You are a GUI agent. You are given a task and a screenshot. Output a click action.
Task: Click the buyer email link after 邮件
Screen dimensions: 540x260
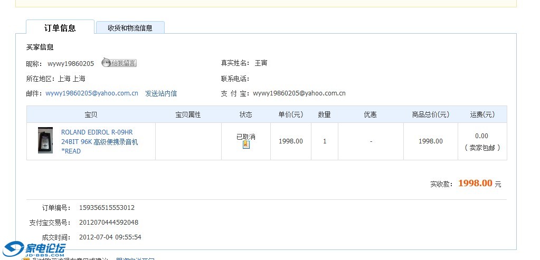pyautogui.click(x=92, y=93)
